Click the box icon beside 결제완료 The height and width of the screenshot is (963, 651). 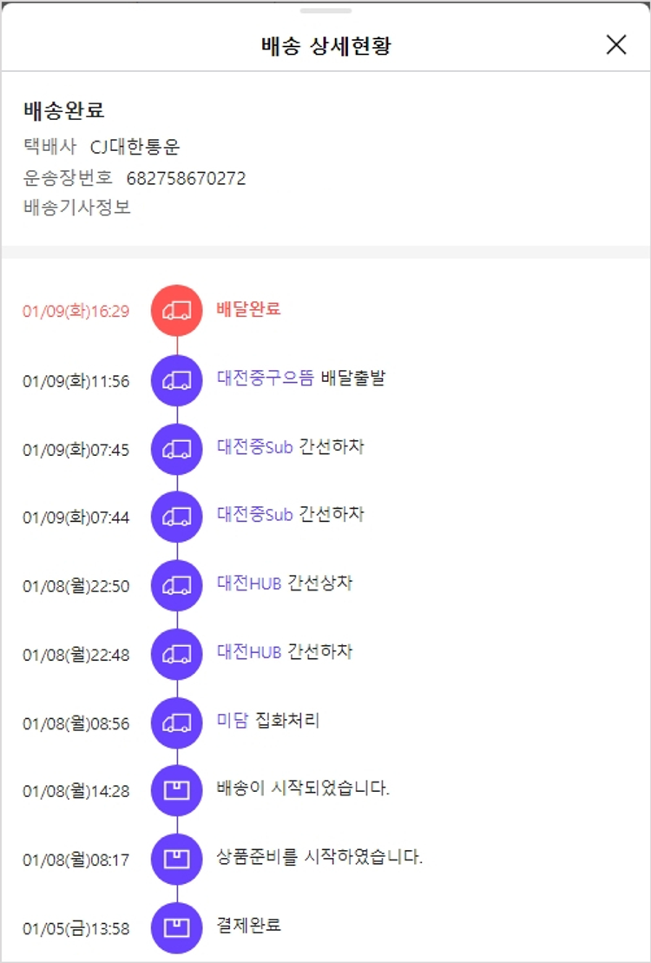click(177, 927)
